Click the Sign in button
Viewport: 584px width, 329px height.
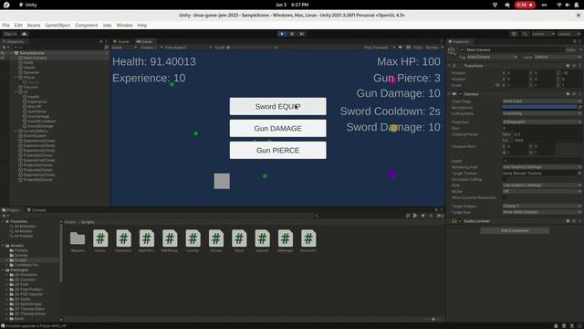click(x=10, y=34)
